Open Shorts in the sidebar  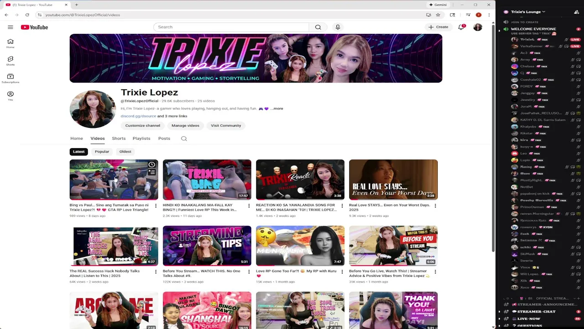click(x=10, y=61)
